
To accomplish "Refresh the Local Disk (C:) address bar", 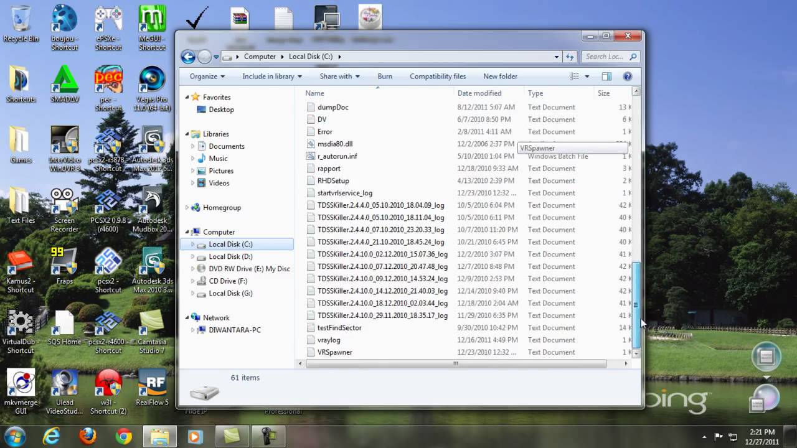I will [569, 57].
